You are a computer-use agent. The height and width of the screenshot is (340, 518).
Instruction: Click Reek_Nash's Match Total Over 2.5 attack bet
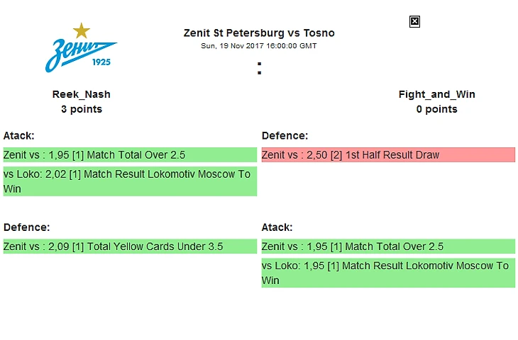pyautogui.click(x=130, y=155)
